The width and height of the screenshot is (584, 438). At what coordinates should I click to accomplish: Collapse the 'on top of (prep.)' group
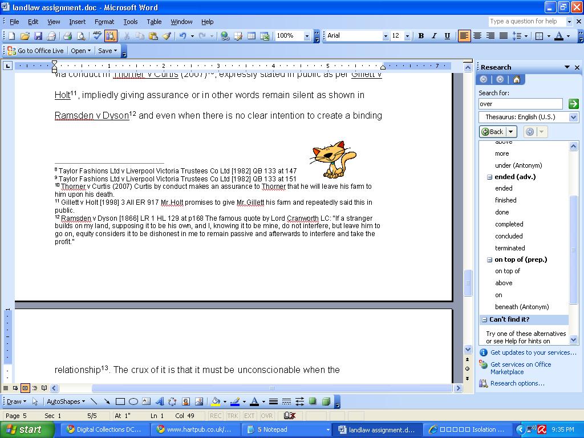tap(489, 260)
